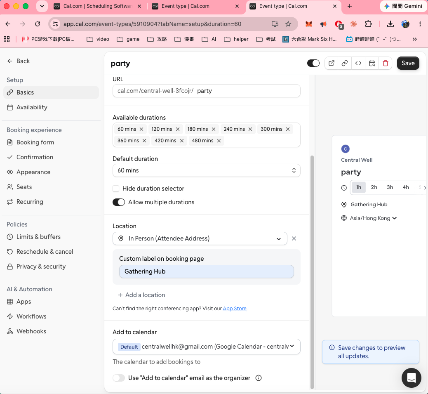Show more duration options in preview

[425, 187]
